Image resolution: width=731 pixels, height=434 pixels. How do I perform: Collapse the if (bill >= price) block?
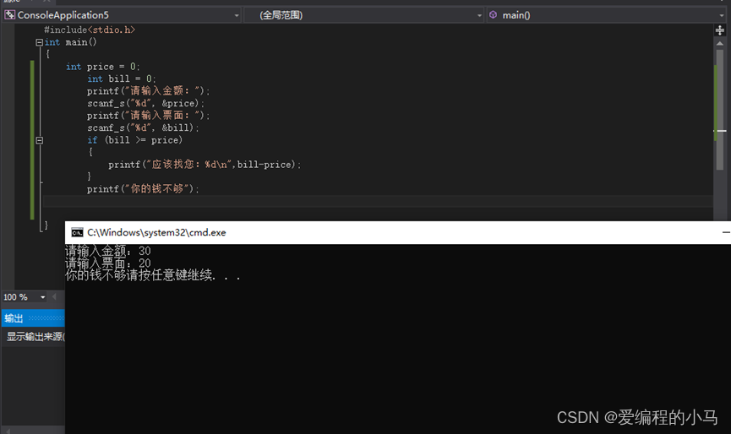pos(39,140)
